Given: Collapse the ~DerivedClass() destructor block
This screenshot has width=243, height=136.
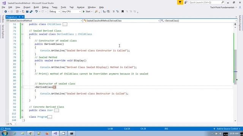Looking at the screenshot, I should click(x=22, y=87).
